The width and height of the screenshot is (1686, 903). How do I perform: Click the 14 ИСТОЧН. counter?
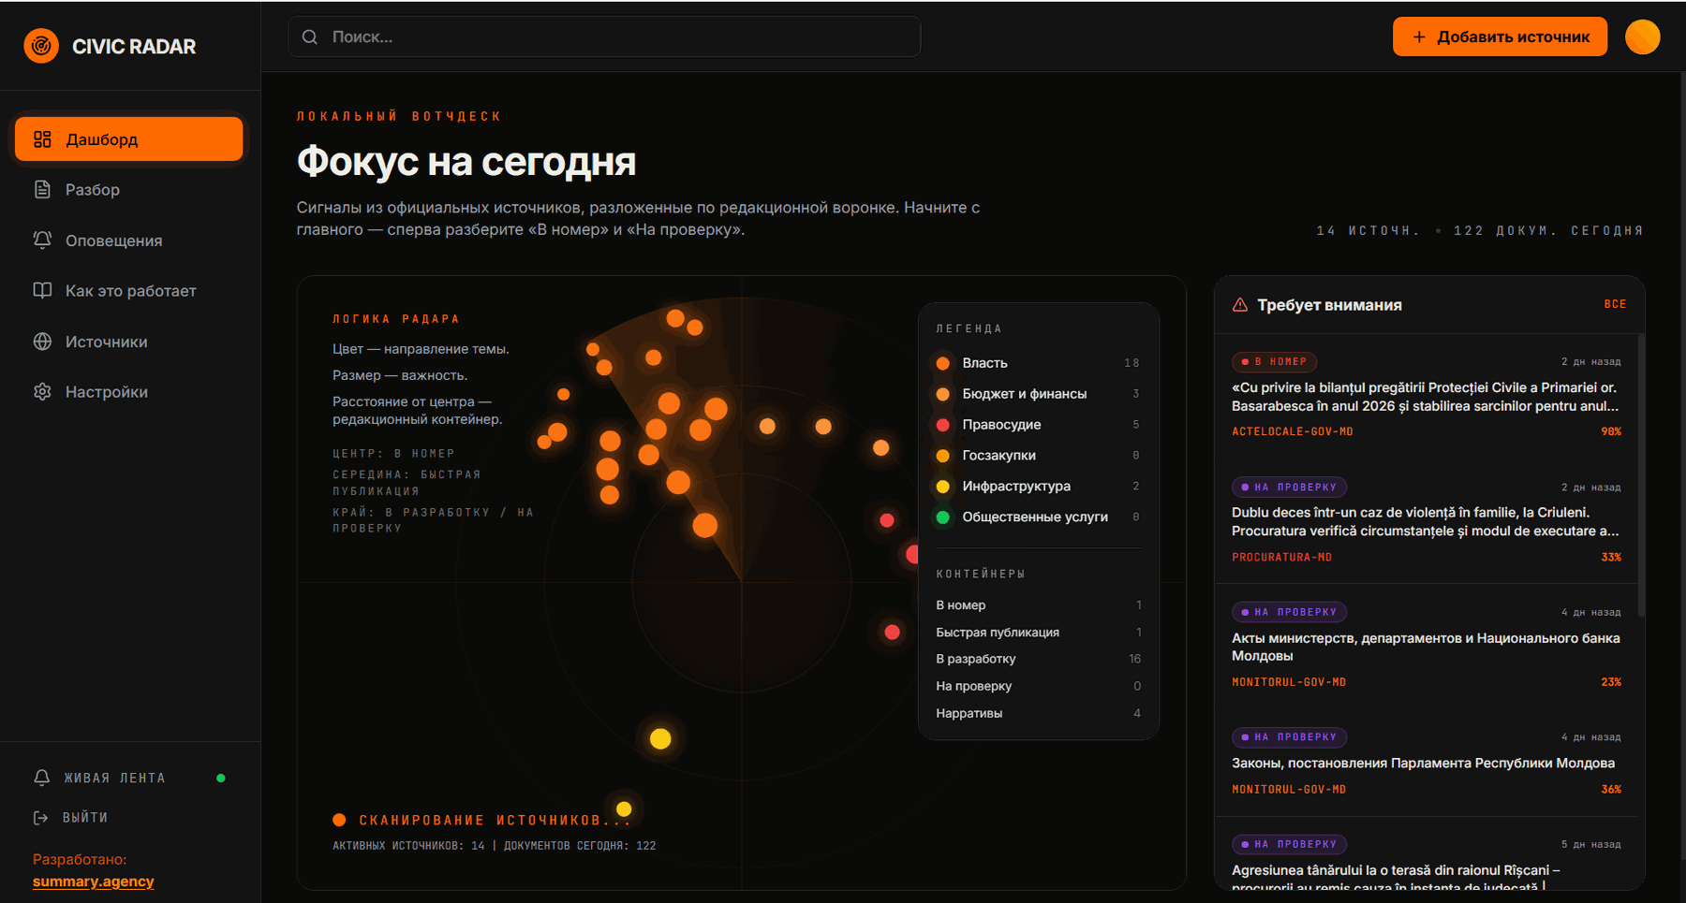click(1368, 230)
